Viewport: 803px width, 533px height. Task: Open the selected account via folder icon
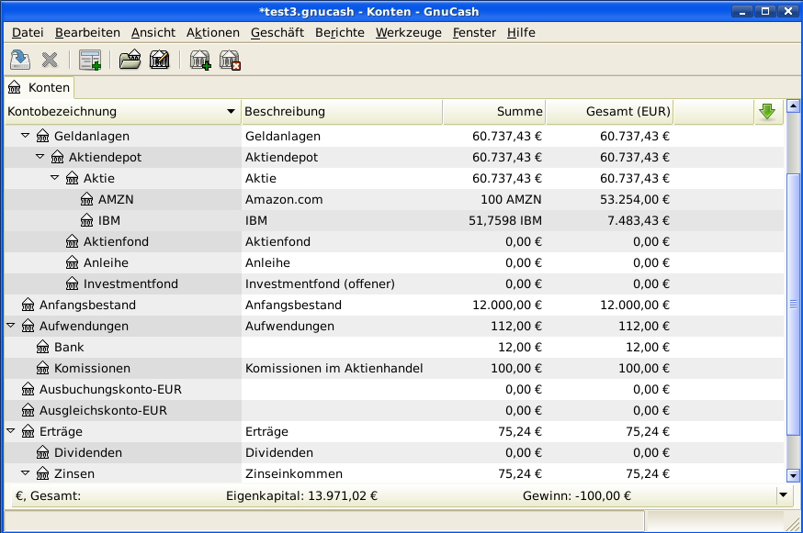pos(130,61)
